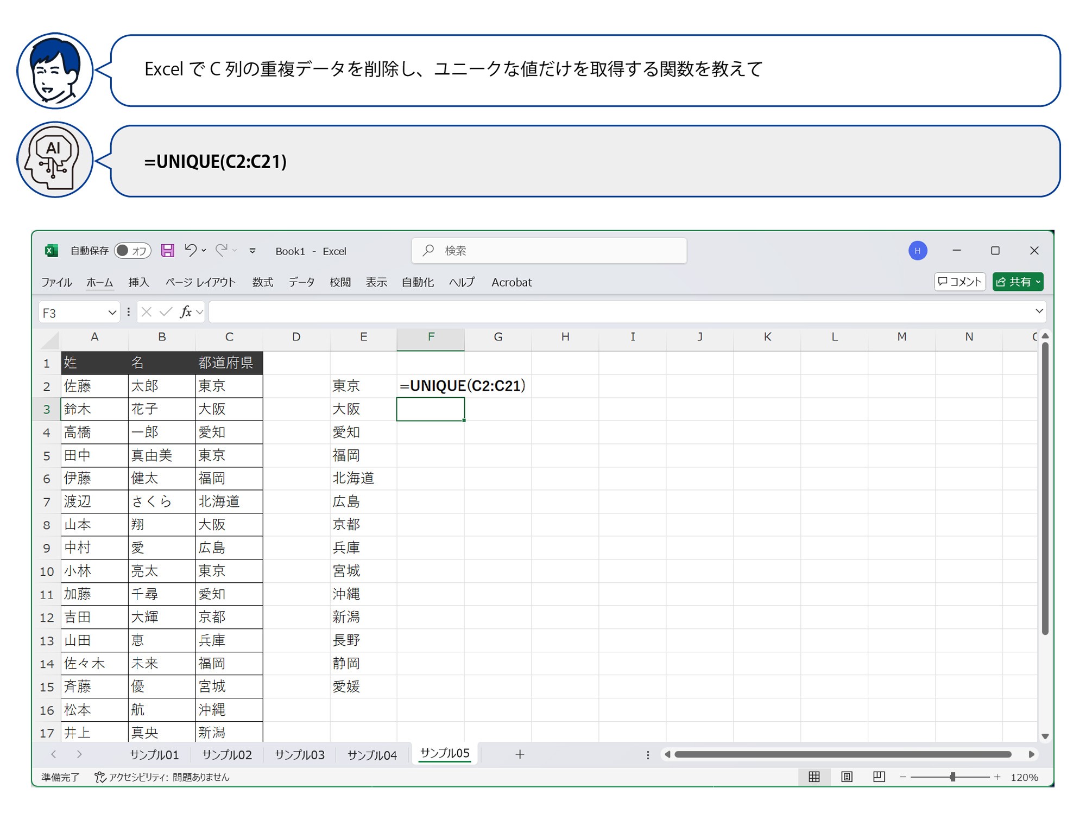Switch to Page Layout view icon
The image size is (1086, 814).
coord(847,777)
